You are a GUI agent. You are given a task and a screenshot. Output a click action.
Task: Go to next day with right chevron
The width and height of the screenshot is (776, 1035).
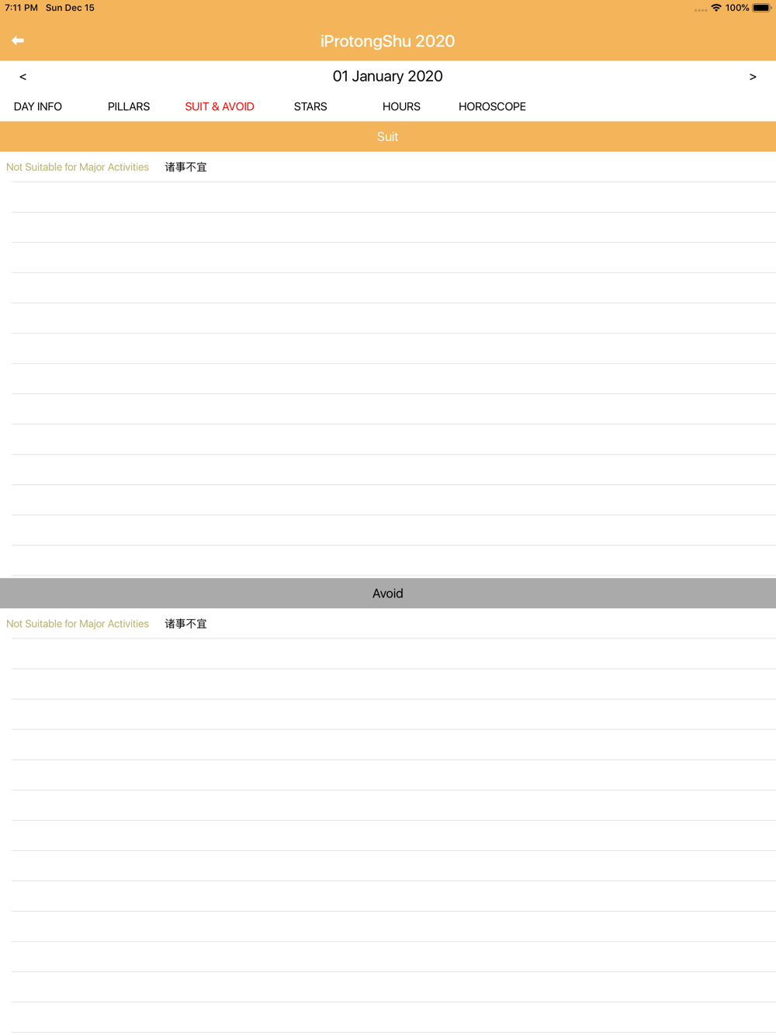[x=753, y=77]
